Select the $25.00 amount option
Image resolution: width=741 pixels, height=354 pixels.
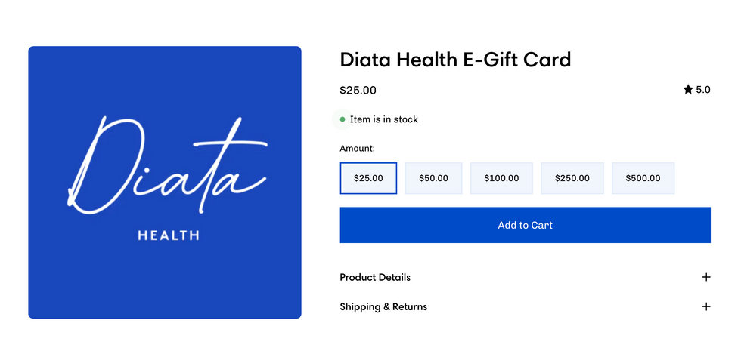(x=368, y=178)
